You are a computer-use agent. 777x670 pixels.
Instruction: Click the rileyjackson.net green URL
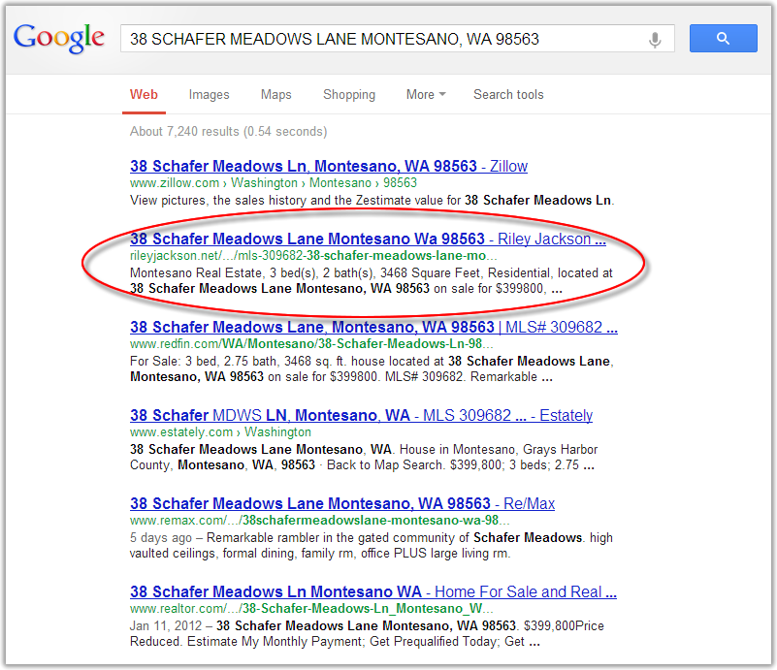(x=313, y=256)
